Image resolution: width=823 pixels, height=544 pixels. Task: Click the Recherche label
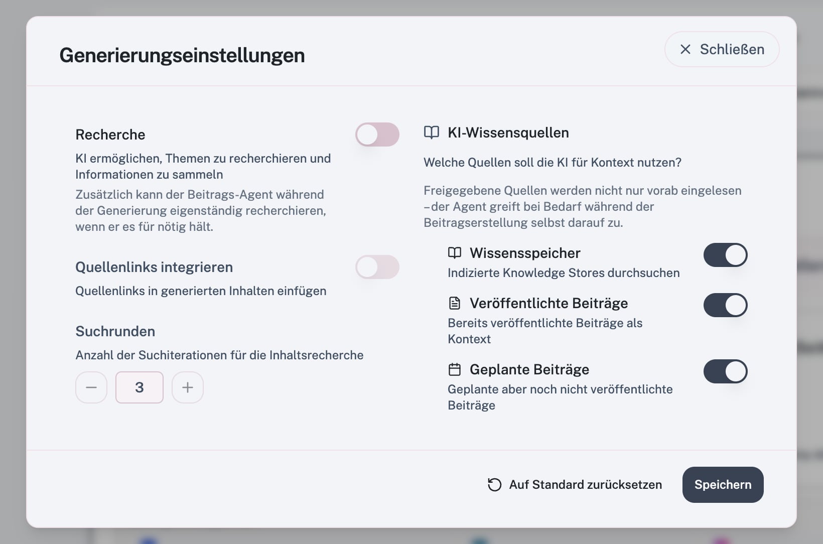pos(110,134)
